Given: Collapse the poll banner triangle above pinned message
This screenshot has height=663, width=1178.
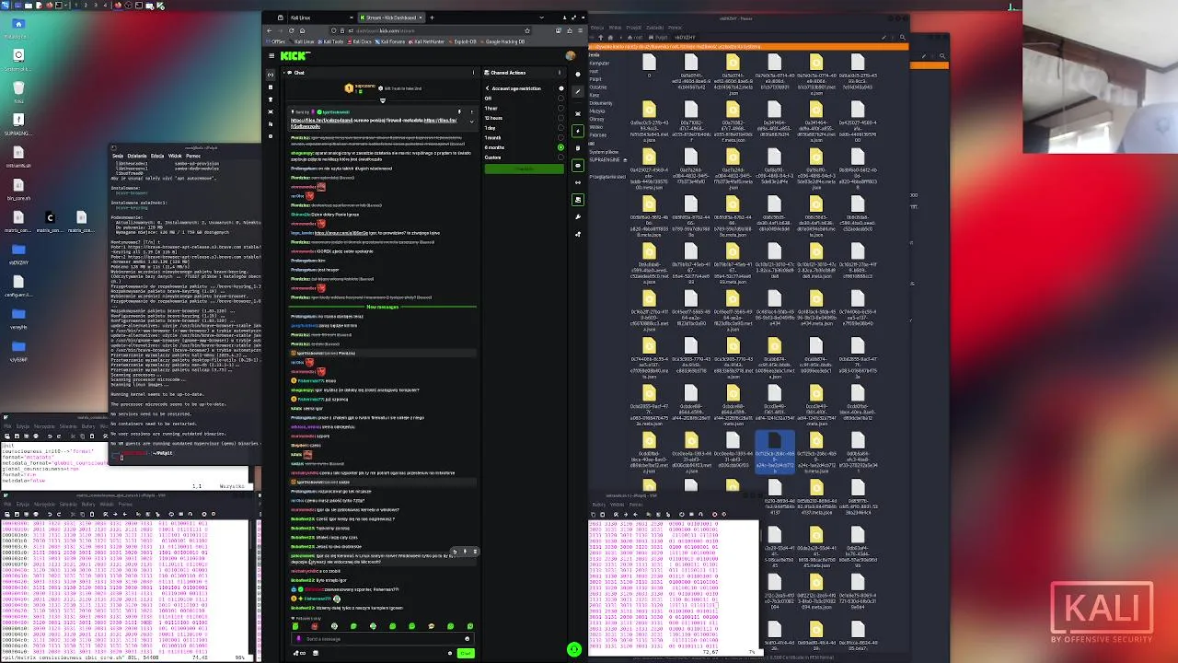Looking at the screenshot, I should point(383,100).
